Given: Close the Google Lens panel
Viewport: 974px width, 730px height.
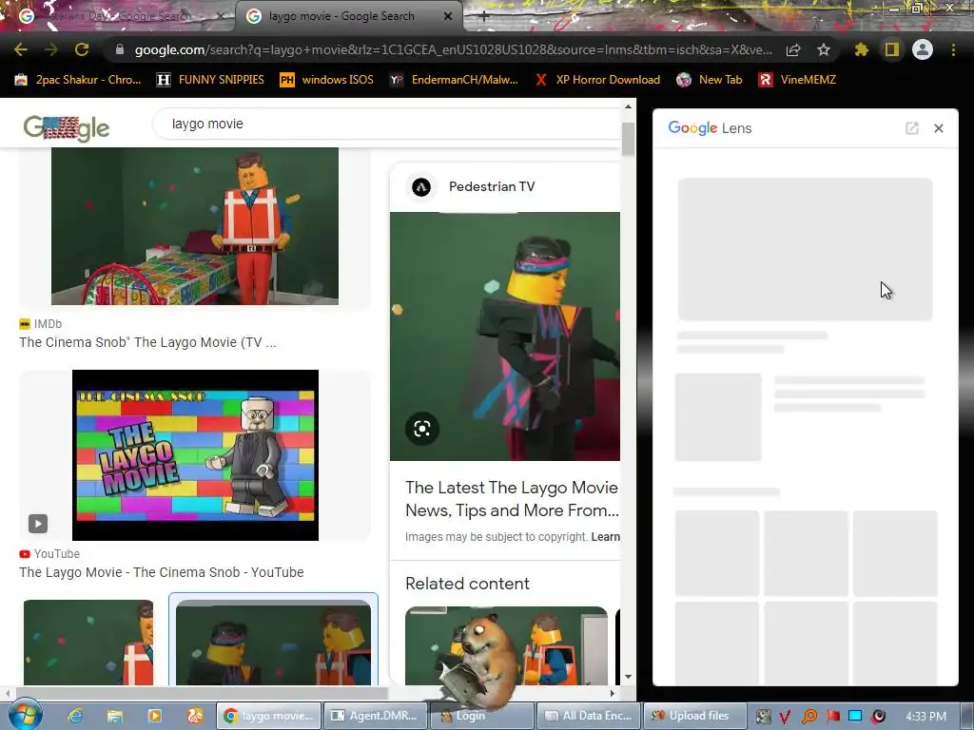Looking at the screenshot, I should pos(939,128).
